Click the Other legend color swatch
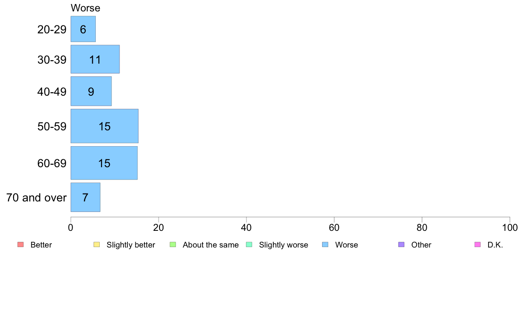This screenshot has width=522, height=323. (402, 245)
